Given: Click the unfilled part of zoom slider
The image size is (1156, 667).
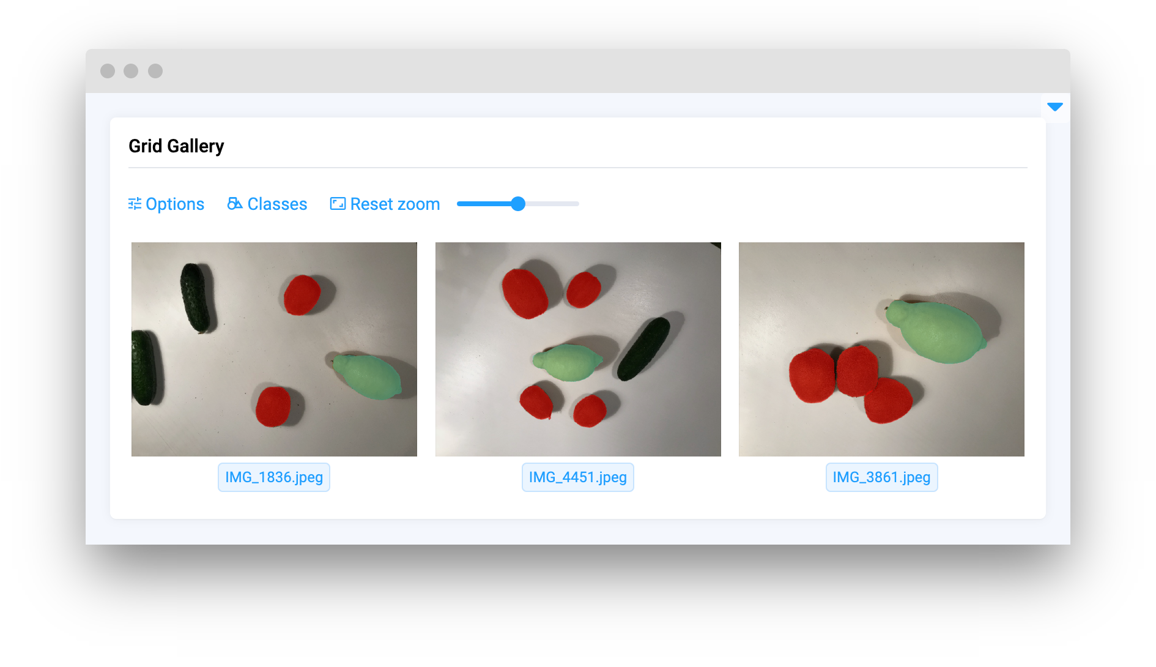Looking at the screenshot, I should point(552,204).
